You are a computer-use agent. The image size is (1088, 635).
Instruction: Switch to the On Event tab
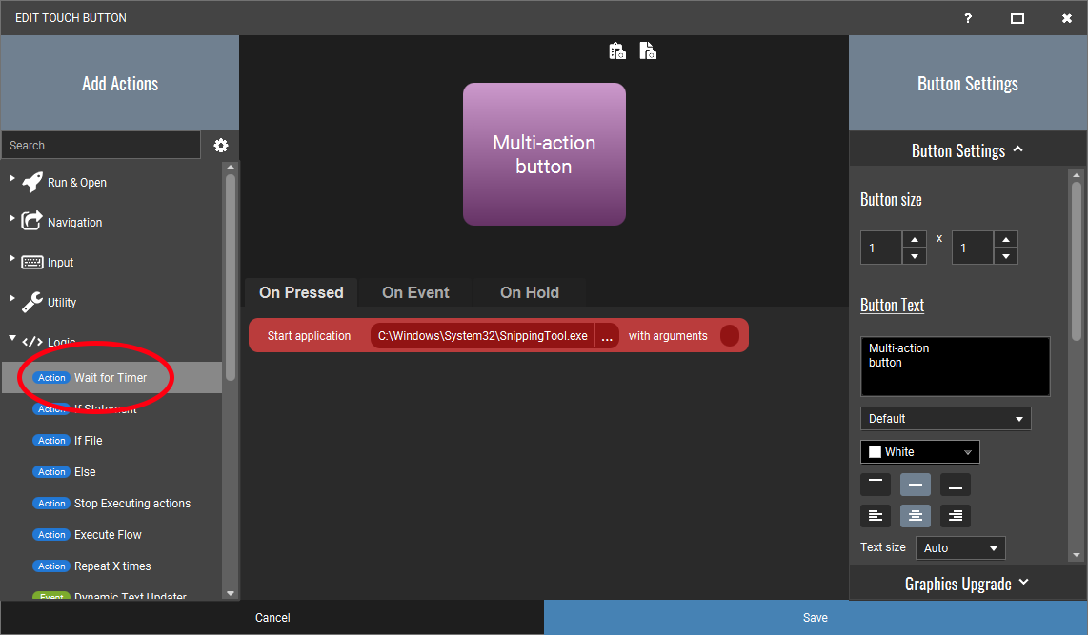[x=415, y=292]
